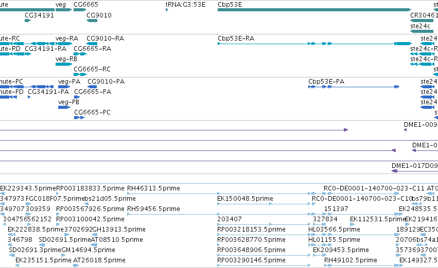Screen dimensions: 438x268
Task: Select the HL03566.5prime EST label
Action: [x=334, y=229]
